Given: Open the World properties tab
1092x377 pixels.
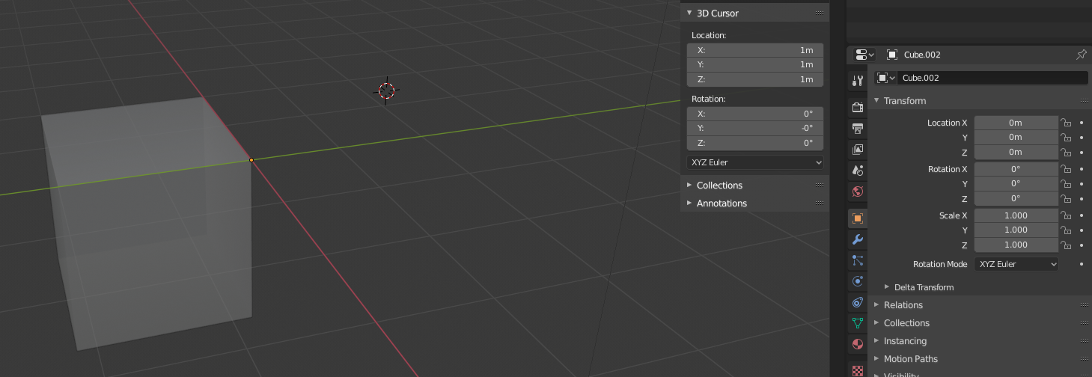Looking at the screenshot, I should 858,191.
